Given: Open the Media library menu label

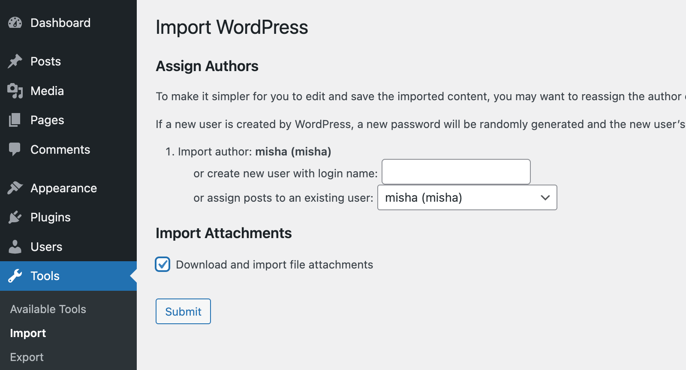Looking at the screenshot, I should (x=47, y=91).
